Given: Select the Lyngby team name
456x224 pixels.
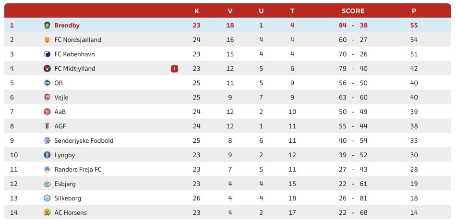Looking at the screenshot, I should [65, 155].
